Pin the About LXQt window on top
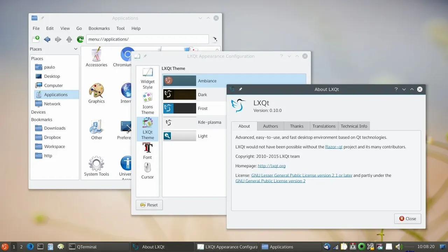This screenshot has height=252, width=448. tap(240, 89)
